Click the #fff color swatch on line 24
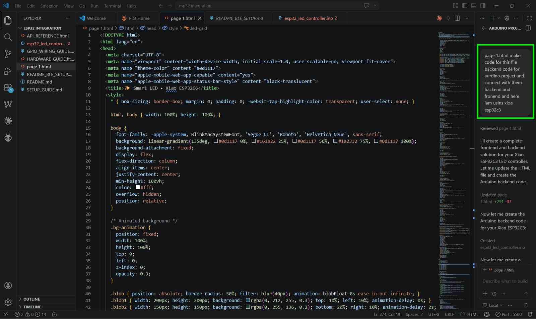 tap(138, 187)
